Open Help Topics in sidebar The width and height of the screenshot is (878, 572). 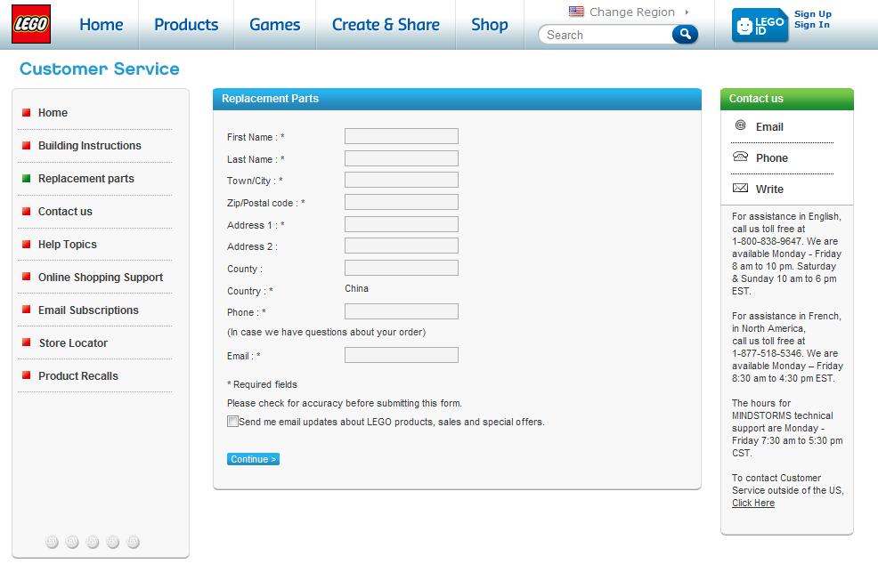[67, 245]
